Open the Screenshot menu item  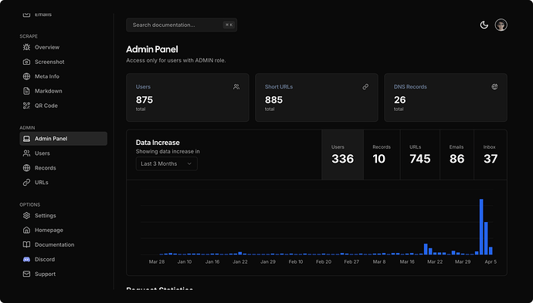[x=63, y=62]
